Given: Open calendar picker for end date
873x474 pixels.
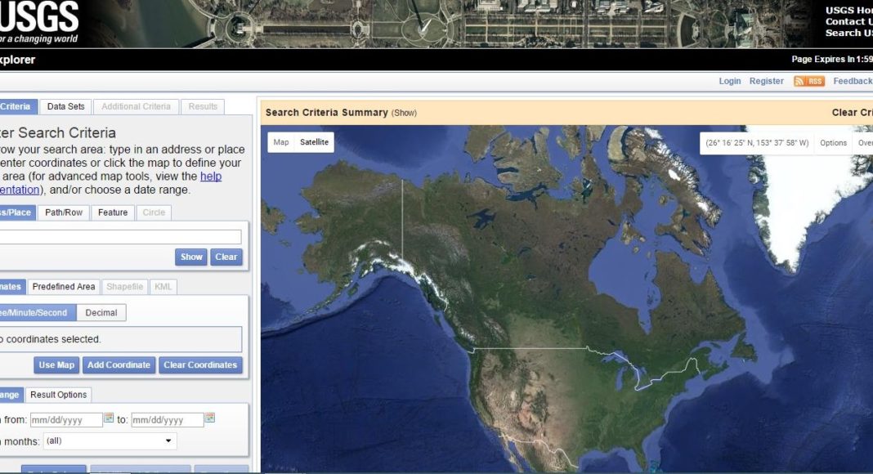Looking at the screenshot, I should coord(210,418).
